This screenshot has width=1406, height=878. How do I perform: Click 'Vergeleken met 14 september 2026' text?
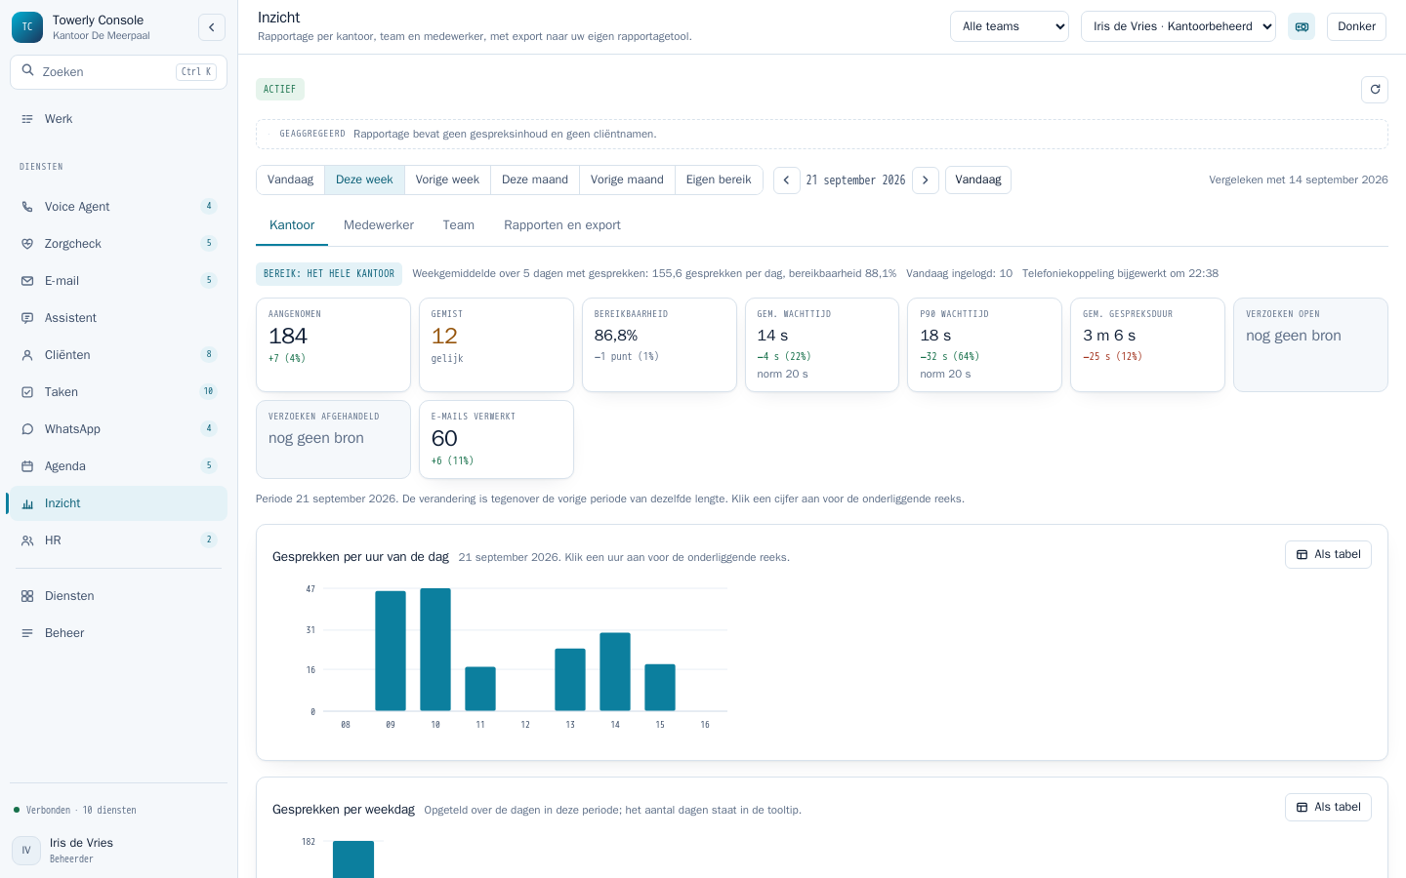coord(1299,180)
